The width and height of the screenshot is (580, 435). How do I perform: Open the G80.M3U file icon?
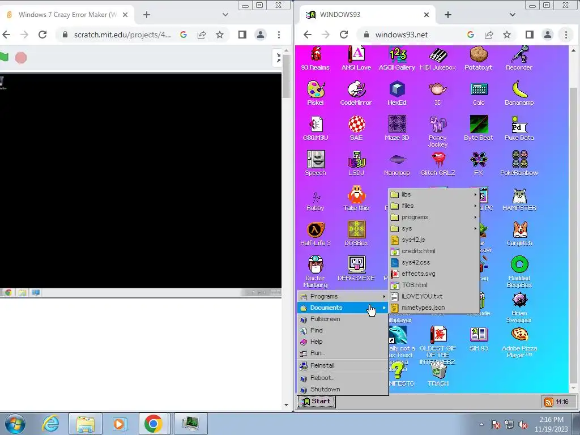tap(315, 129)
